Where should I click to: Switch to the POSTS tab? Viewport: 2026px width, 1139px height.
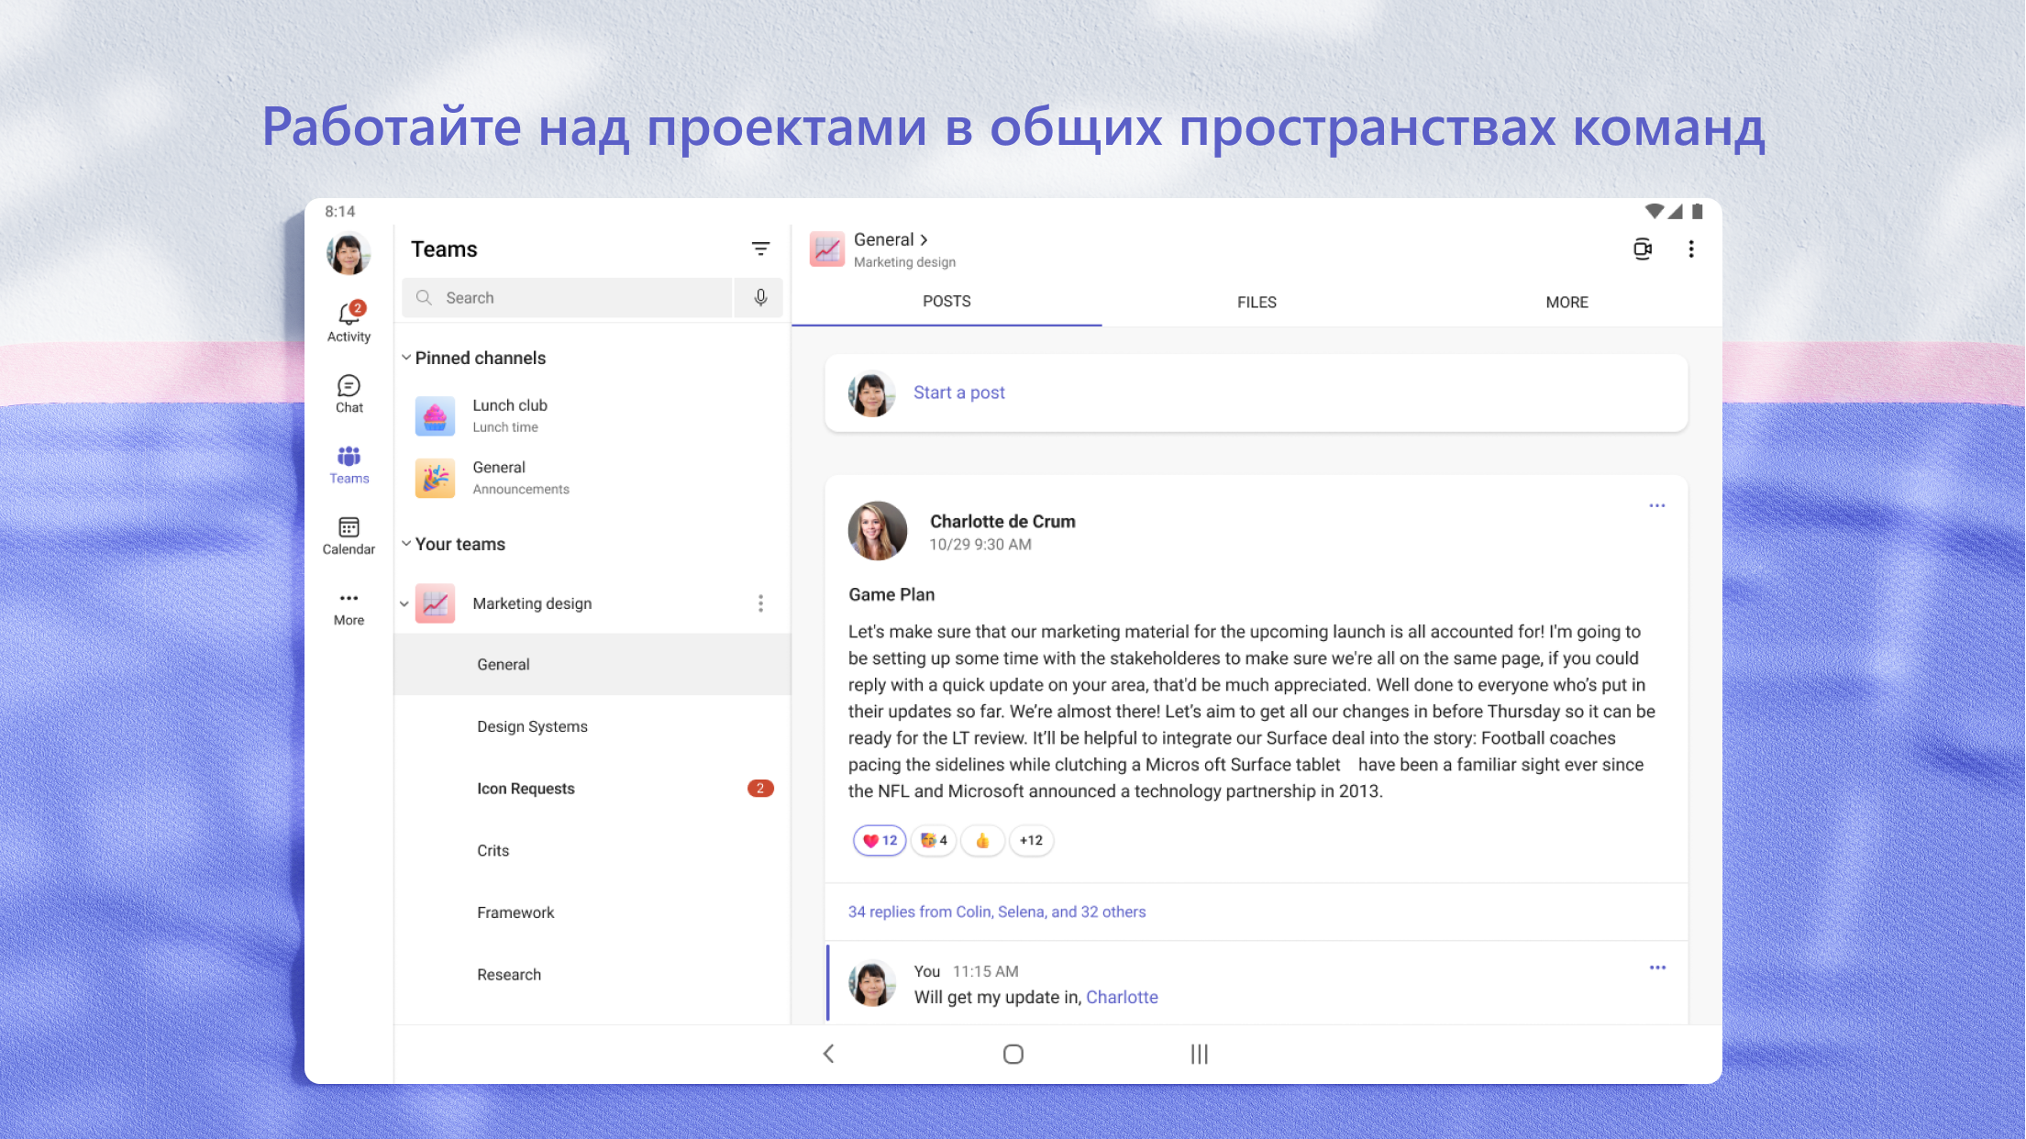pos(947,302)
